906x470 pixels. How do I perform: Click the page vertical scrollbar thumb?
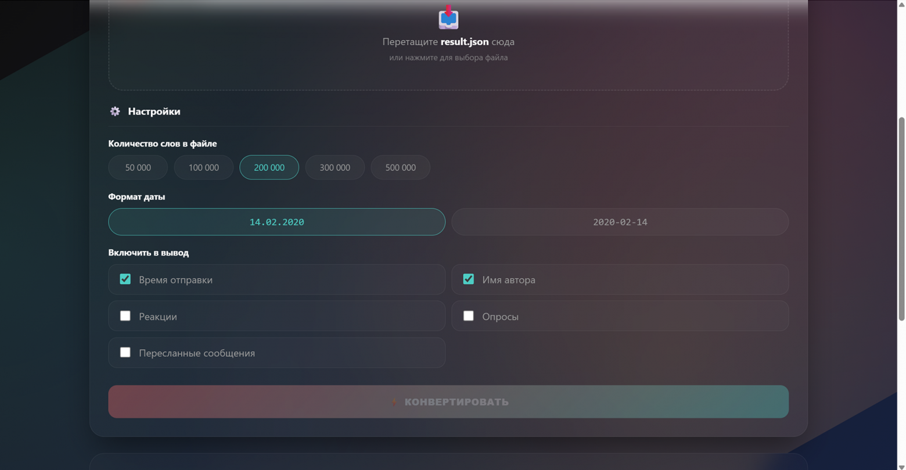pos(901,218)
